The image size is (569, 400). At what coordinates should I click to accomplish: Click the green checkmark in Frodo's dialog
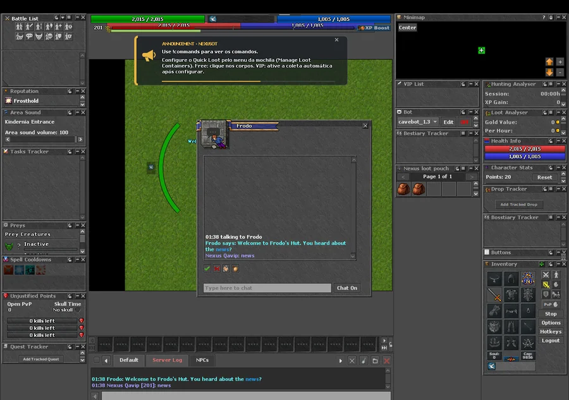[207, 269]
